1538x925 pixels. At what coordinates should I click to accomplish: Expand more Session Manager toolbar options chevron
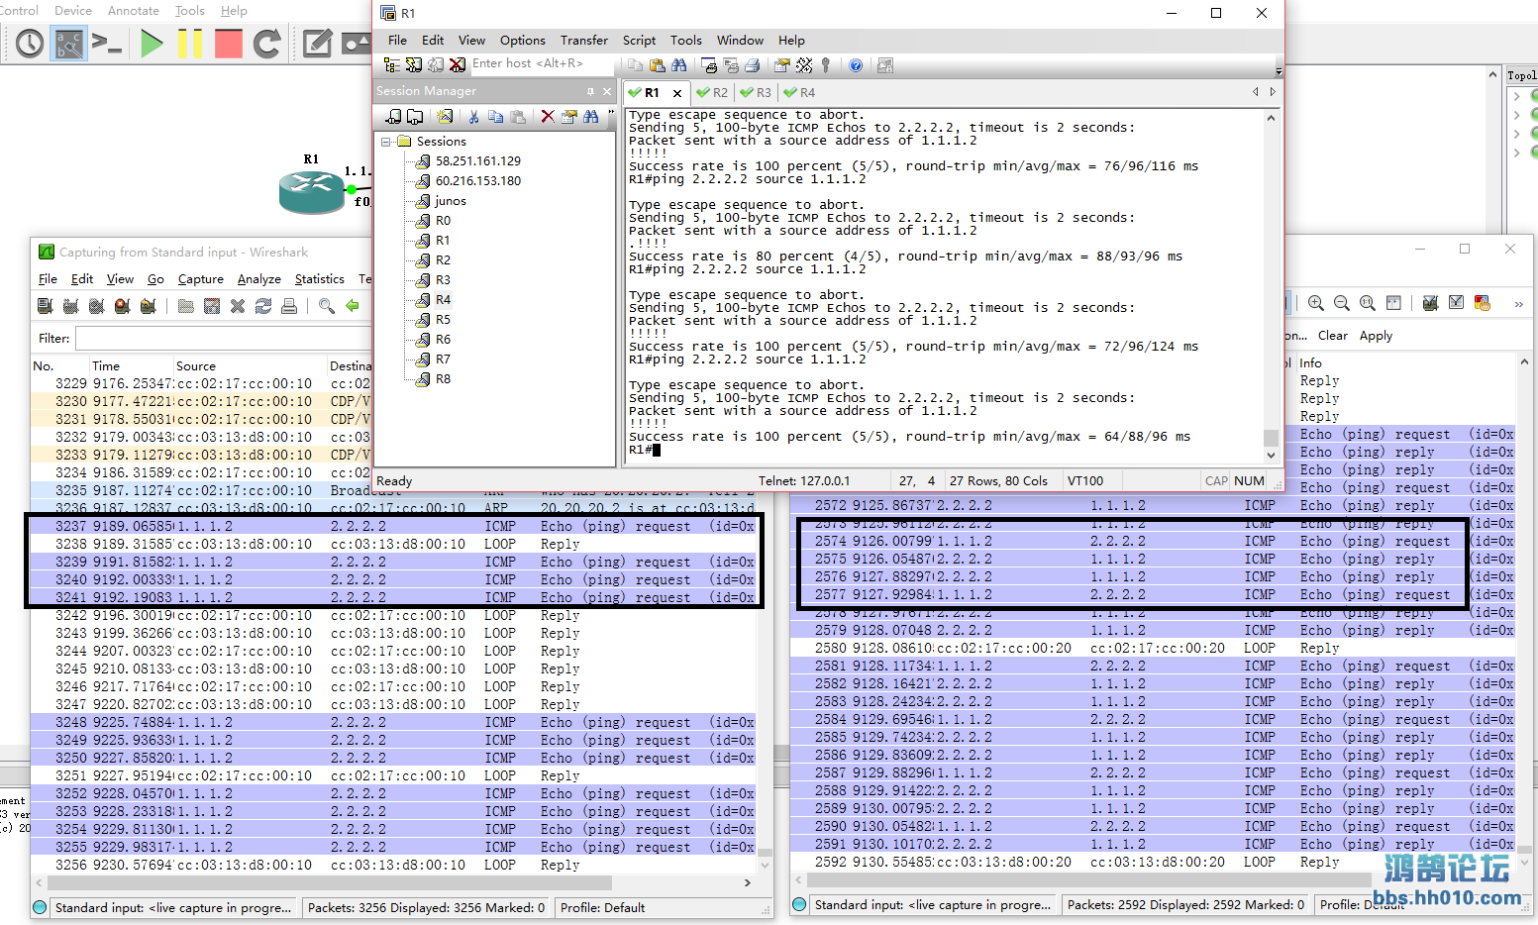[611, 113]
